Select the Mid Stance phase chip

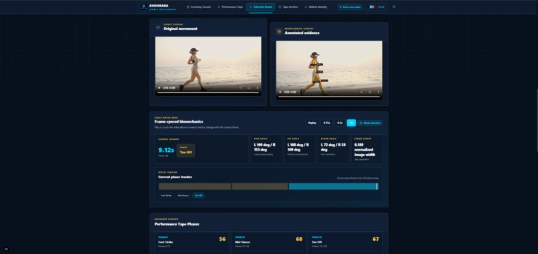click(x=183, y=195)
